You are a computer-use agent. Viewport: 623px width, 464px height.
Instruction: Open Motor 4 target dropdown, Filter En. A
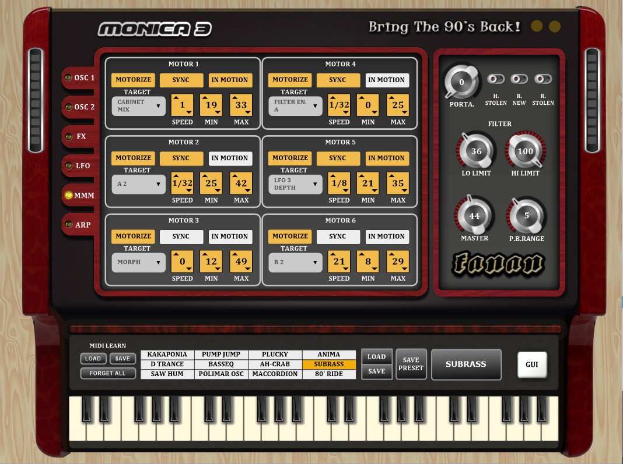point(295,106)
